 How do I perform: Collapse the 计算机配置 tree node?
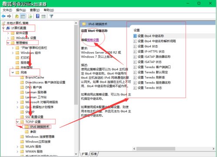tap(3, 28)
